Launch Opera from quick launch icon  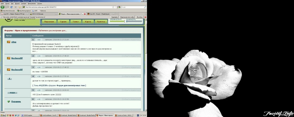click(13, 115)
